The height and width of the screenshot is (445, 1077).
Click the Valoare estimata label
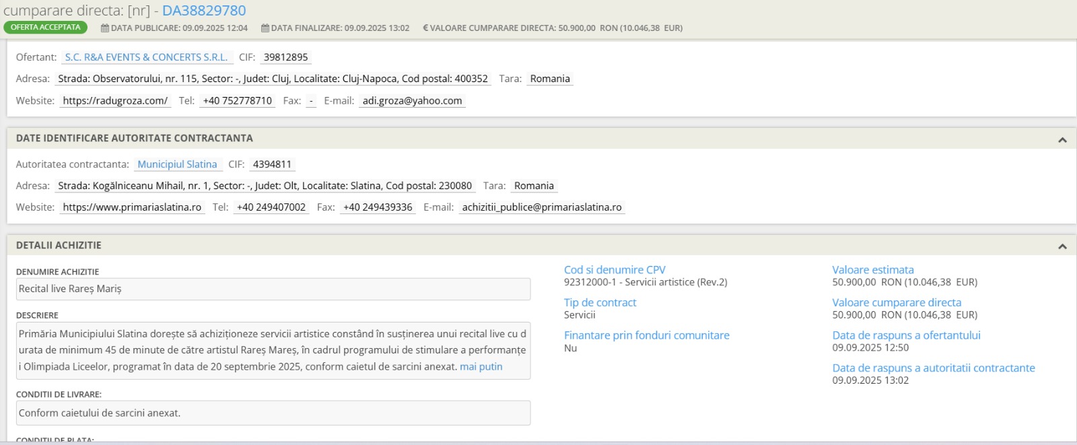point(872,270)
